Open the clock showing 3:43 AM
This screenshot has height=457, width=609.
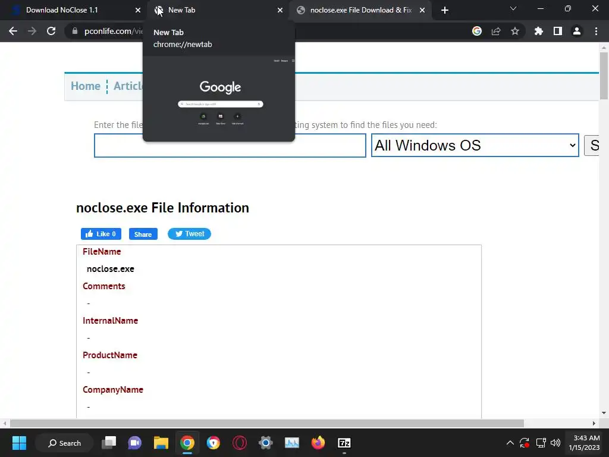point(584,443)
